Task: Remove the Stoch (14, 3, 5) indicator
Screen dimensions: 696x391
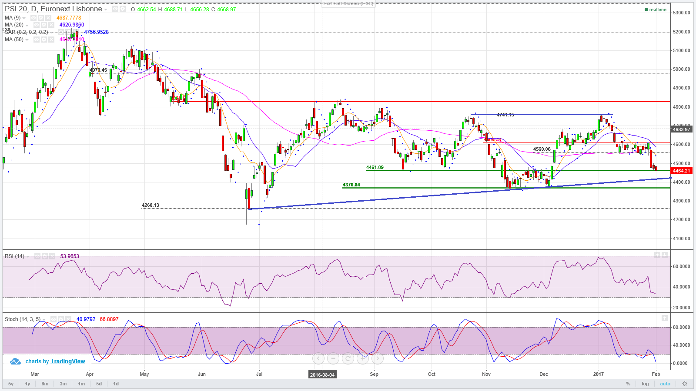Action: pyautogui.click(x=68, y=319)
